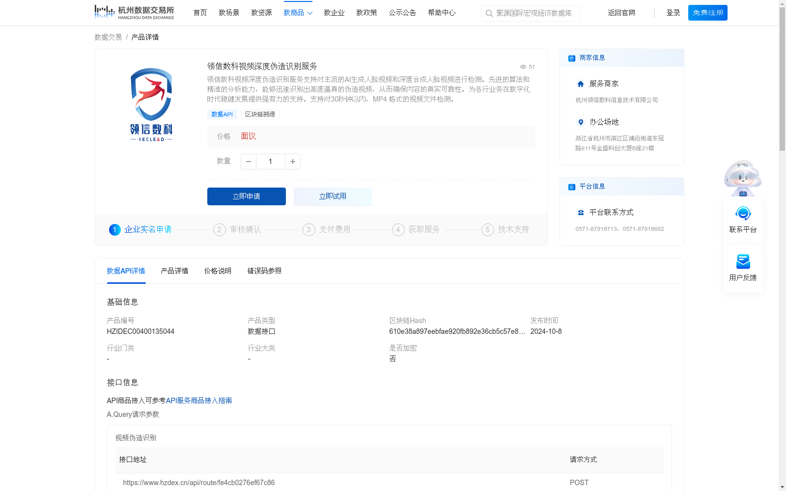Viewport: 786px width, 491px height.
Task: Click the 区块链溯源 tag
Action: coord(260,114)
